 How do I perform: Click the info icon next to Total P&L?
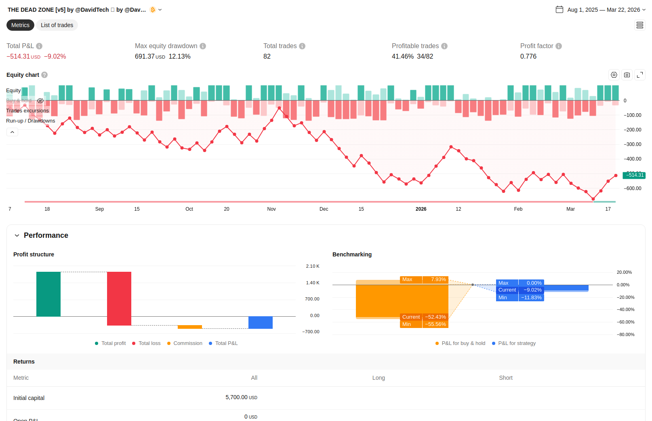click(39, 46)
